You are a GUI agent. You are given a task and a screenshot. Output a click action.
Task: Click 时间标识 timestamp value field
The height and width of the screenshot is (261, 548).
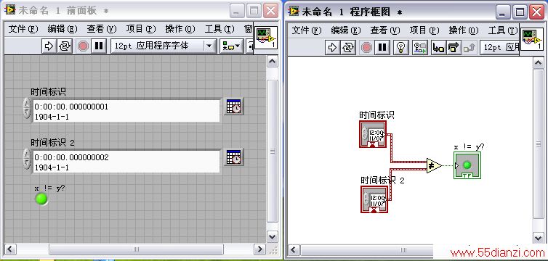pyautogui.click(x=126, y=111)
